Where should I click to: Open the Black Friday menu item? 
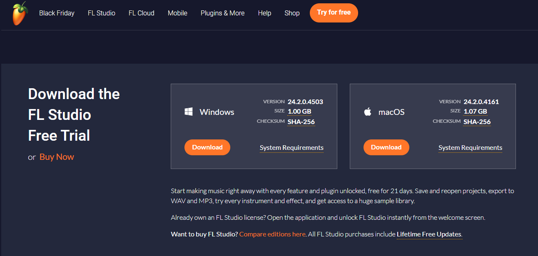(57, 13)
